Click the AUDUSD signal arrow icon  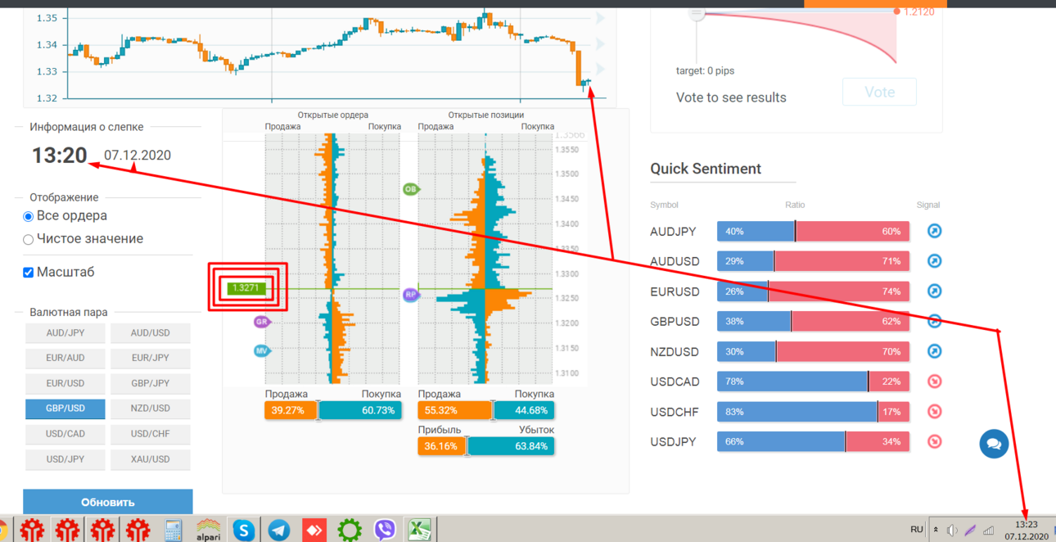click(934, 261)
